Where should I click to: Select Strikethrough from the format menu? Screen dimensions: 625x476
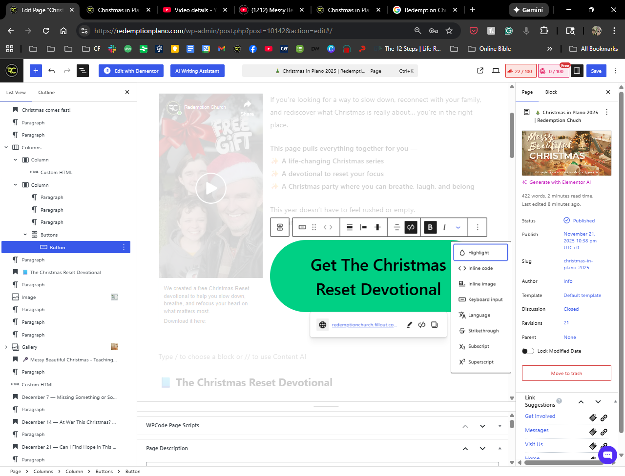(483, 331)
